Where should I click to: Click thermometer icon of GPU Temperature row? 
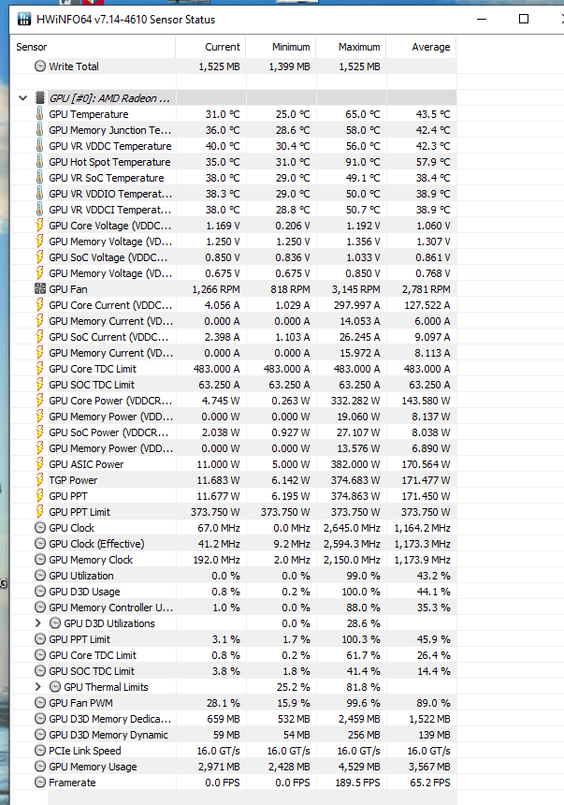pyautogui.click(x=39, y=113)
